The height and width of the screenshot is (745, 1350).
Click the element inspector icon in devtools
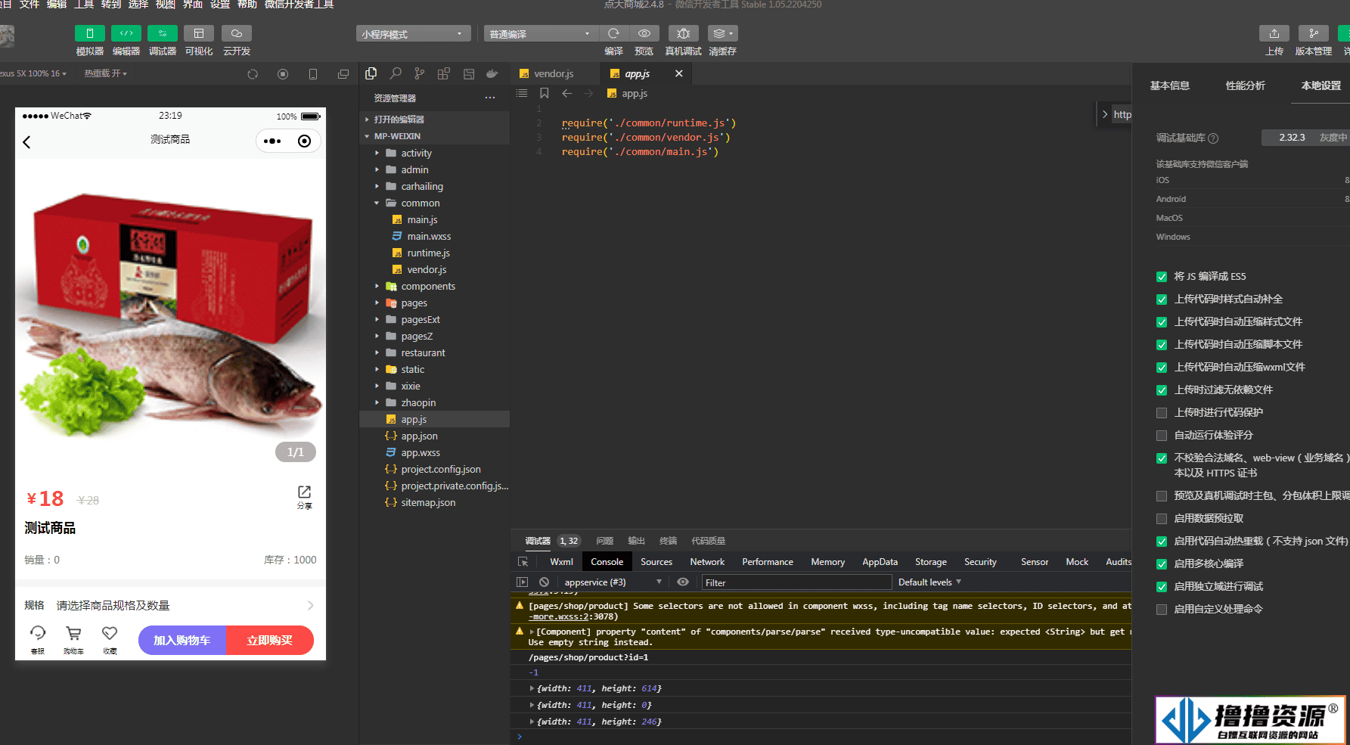(x=523, y=562)
